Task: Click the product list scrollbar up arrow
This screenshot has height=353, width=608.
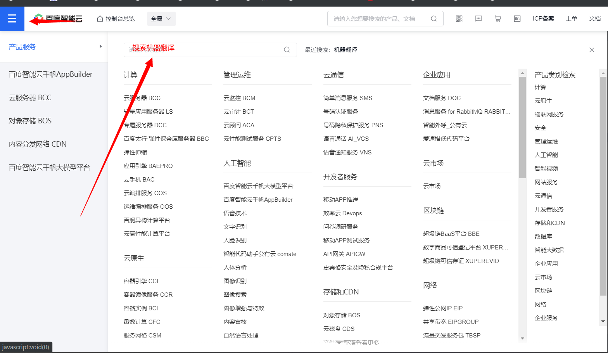Action: coord(522,73)
